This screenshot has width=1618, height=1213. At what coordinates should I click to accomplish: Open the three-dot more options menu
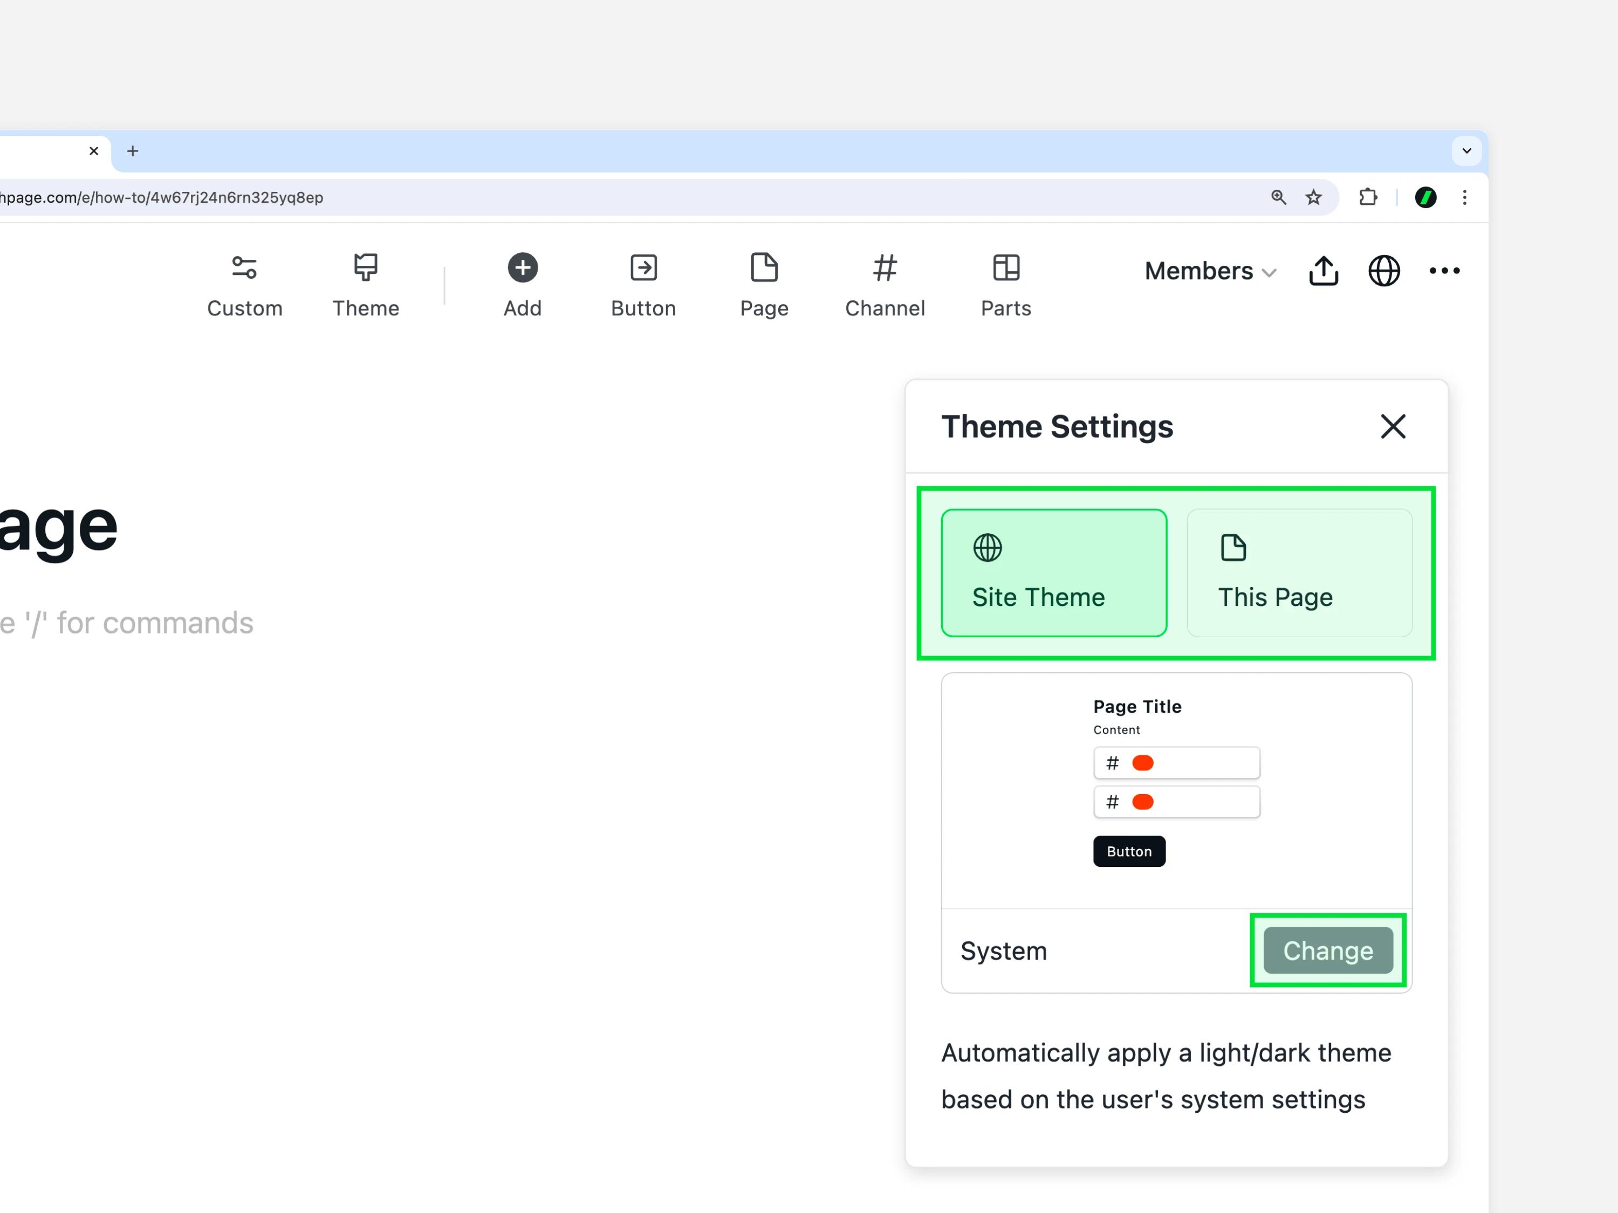[1445, 271]
